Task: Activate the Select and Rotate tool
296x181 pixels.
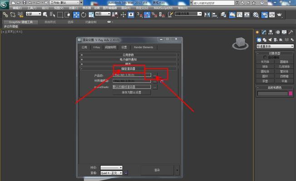Action: (84, 14)
